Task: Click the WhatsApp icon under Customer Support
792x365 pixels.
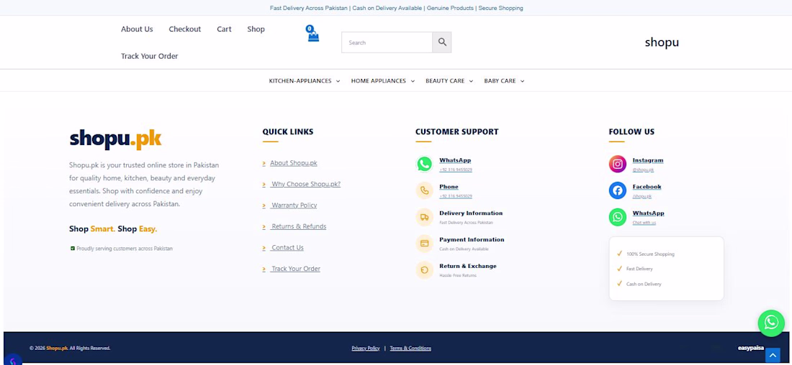Action: click(424, 164)
